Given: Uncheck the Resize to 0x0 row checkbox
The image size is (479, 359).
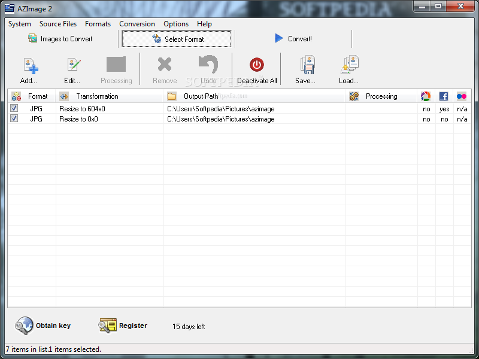Looking at the screenshot, I should tap(14, 118).
